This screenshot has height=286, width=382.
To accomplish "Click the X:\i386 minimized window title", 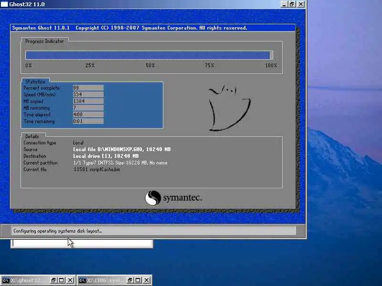I will [x=106, y=280].
